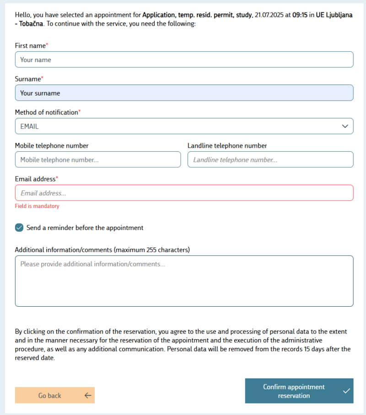Expand the chevron arrow of notification method
Image resolution: width=366 pixels, height=415 pixels.
click(345, 126)
